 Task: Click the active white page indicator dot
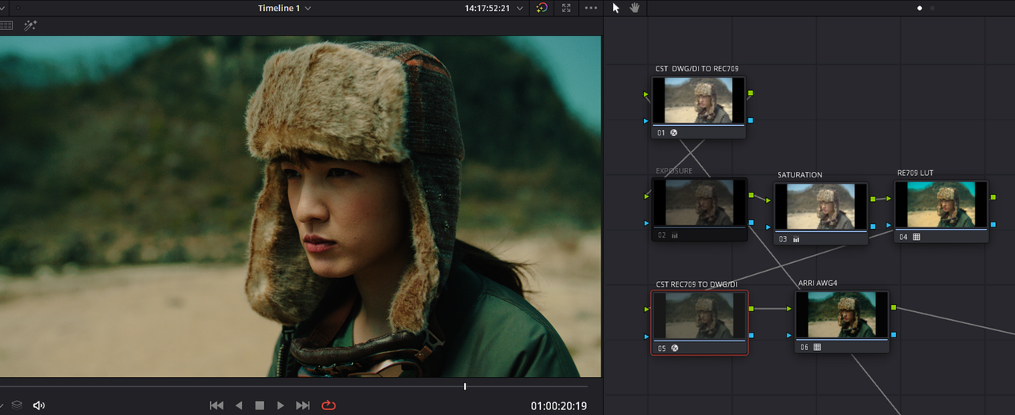coord(920,8)
